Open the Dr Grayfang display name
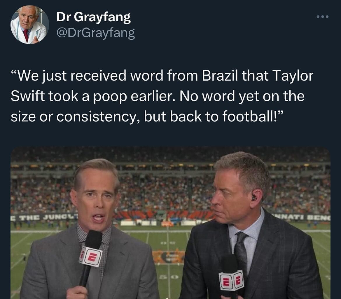This screenshot has width=341, height=299. coord(94,17)
